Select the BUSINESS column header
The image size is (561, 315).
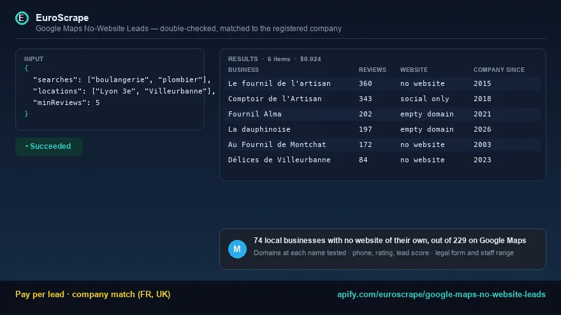pyautogui.click(x=244, y=69)
